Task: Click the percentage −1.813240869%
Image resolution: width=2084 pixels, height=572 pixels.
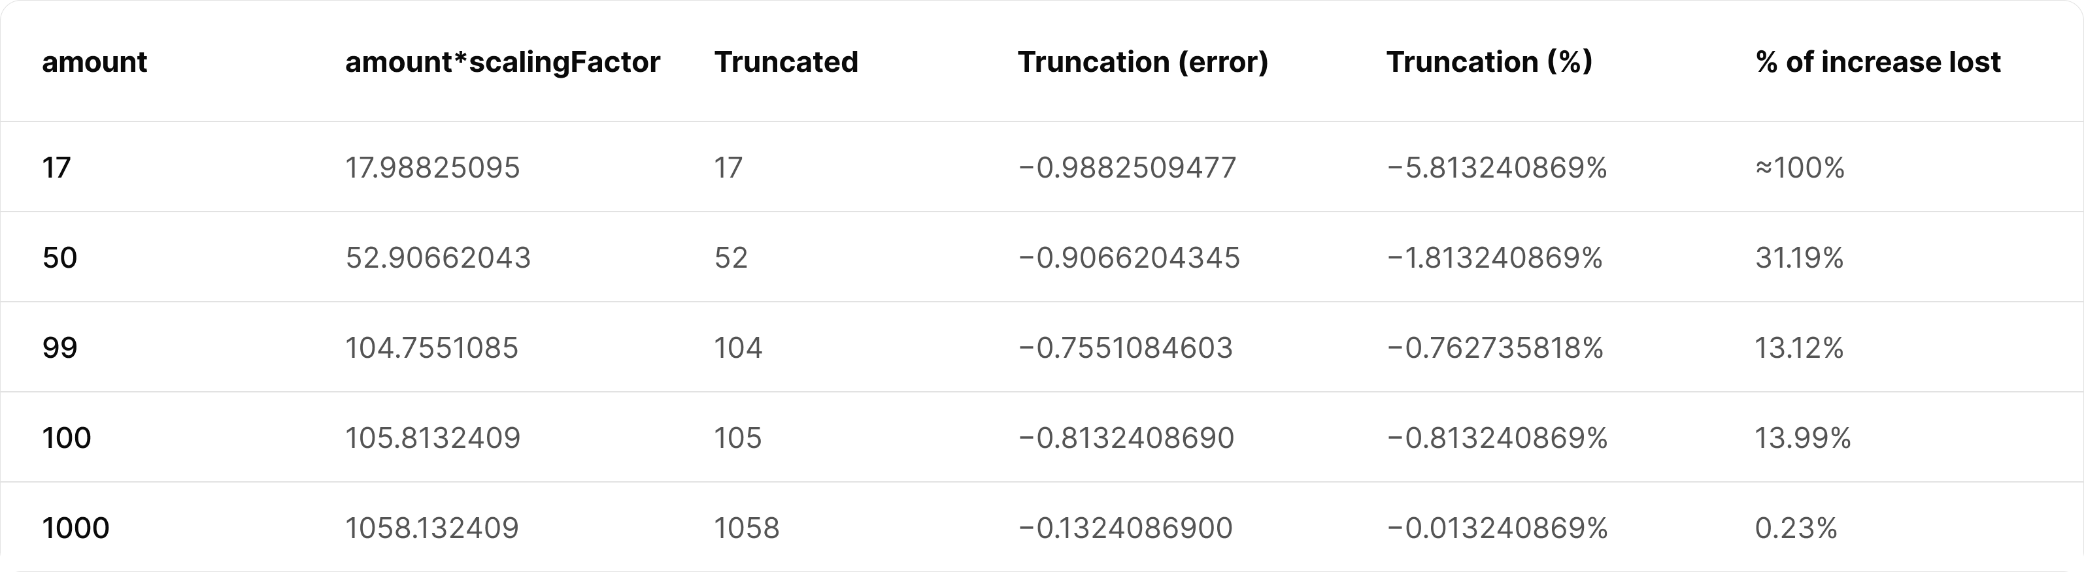Action: pyautogui.click(x=1494, y=258)
